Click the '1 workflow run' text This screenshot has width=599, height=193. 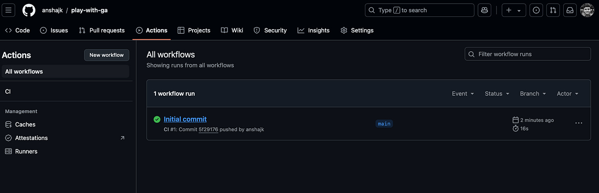pos(174,94)
